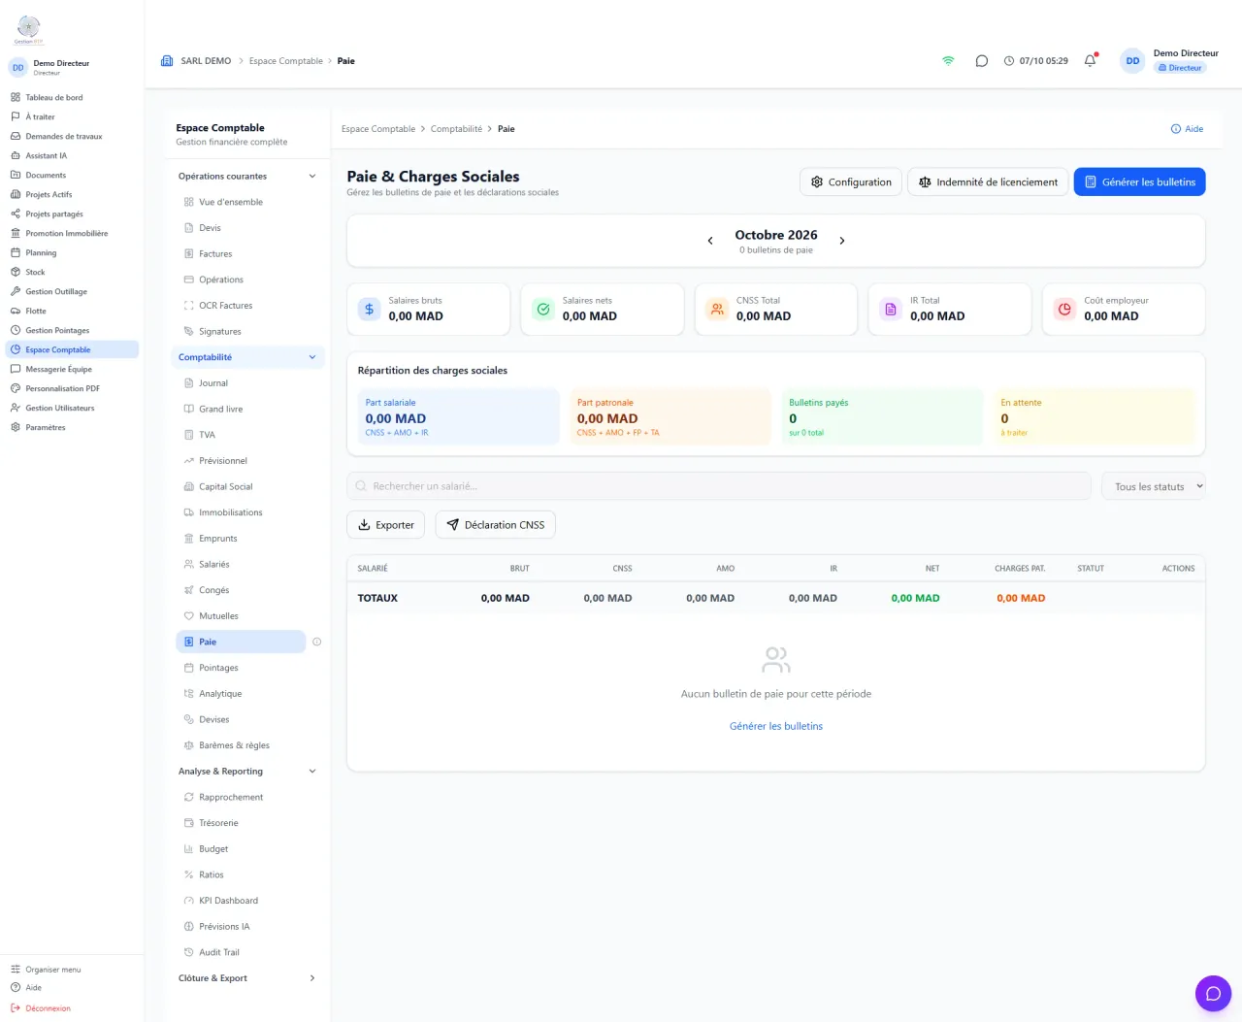Click the empty-state users icon
The width and height of the screenshot is (1242, 1022).
click(x=776, y=660)
